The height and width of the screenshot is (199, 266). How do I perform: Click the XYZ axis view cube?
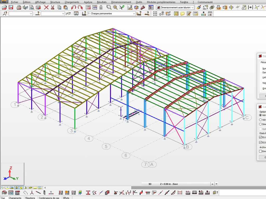point(12,174)
